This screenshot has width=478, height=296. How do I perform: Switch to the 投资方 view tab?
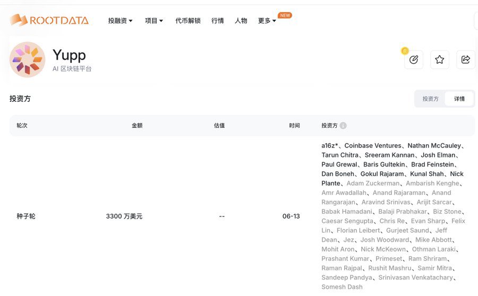click(430, 99)
